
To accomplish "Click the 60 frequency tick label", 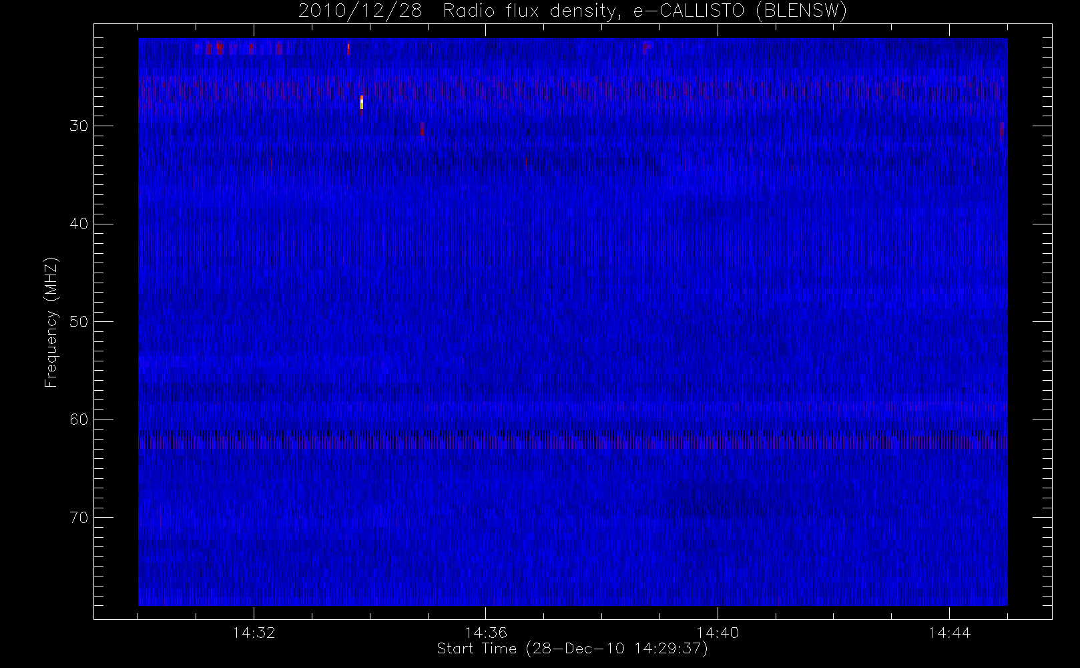I will coord(79,420).
